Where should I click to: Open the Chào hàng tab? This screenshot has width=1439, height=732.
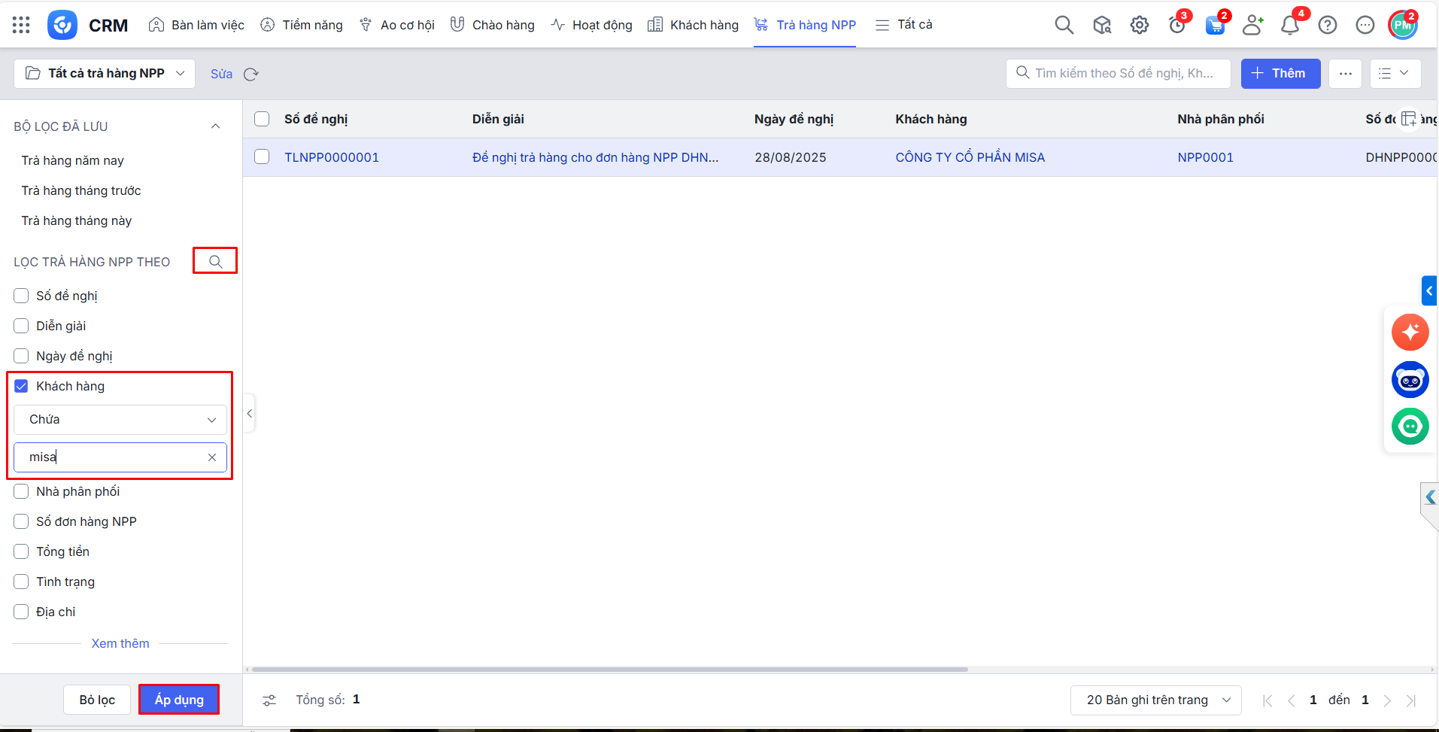493,25
